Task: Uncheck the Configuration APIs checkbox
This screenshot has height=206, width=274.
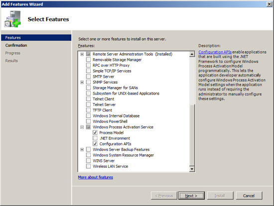Action: pyautogui.click(x=95, y=144)
